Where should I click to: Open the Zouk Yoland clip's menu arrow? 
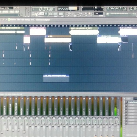[119, 28]
